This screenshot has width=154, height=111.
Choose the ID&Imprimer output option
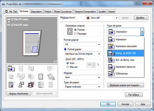[126, 74]
